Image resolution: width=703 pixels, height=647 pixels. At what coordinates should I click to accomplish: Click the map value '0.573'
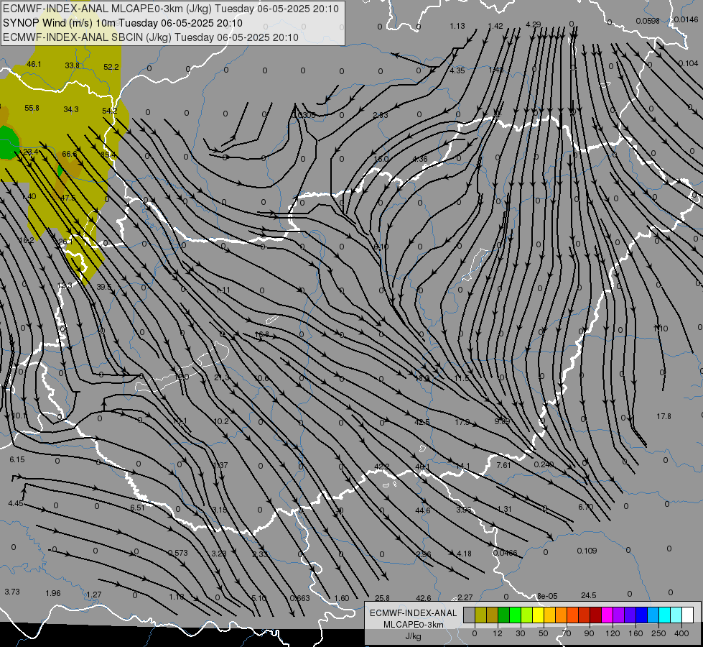[x=178, y=553]
